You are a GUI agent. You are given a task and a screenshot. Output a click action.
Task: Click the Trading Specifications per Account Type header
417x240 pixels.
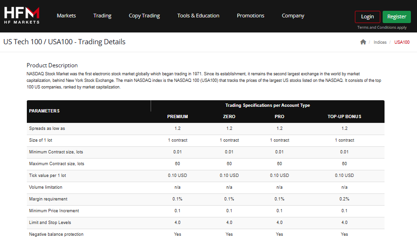click(x=267, y=105)
